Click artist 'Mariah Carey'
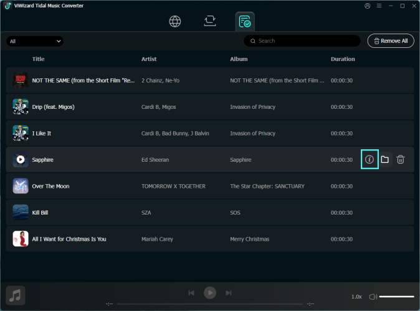Image resolution: width=420 pixels, height=311 pixels. [157, 239]
